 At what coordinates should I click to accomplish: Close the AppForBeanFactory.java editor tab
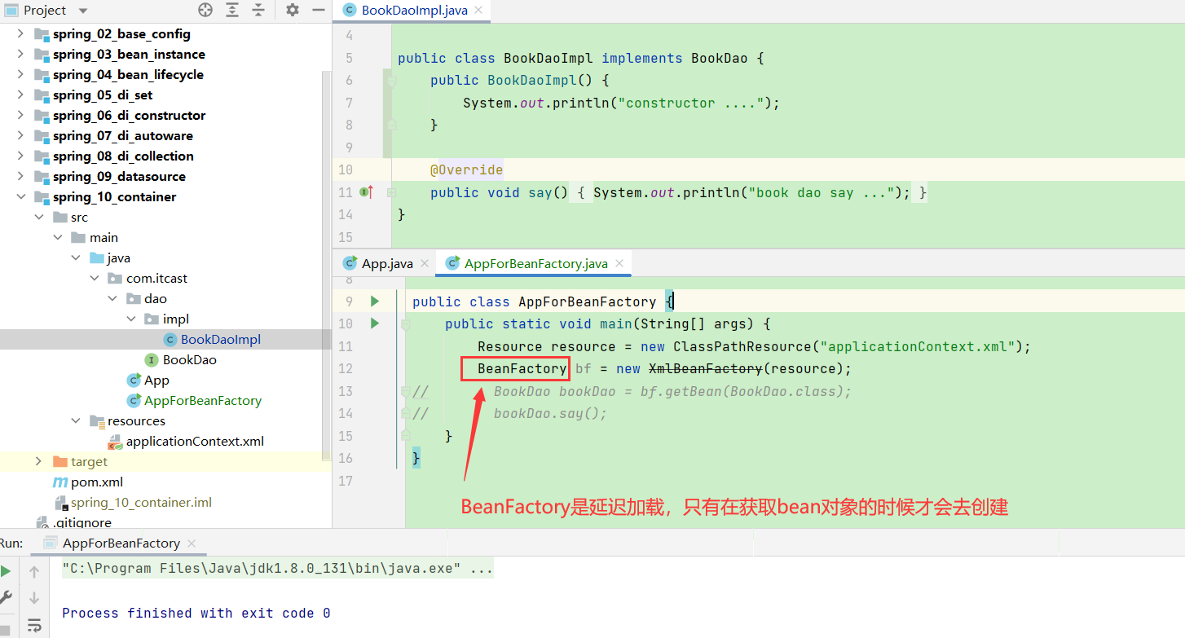619,263
